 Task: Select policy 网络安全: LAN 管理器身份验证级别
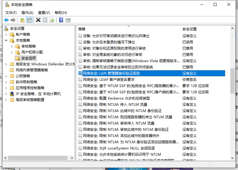point(151,73)
